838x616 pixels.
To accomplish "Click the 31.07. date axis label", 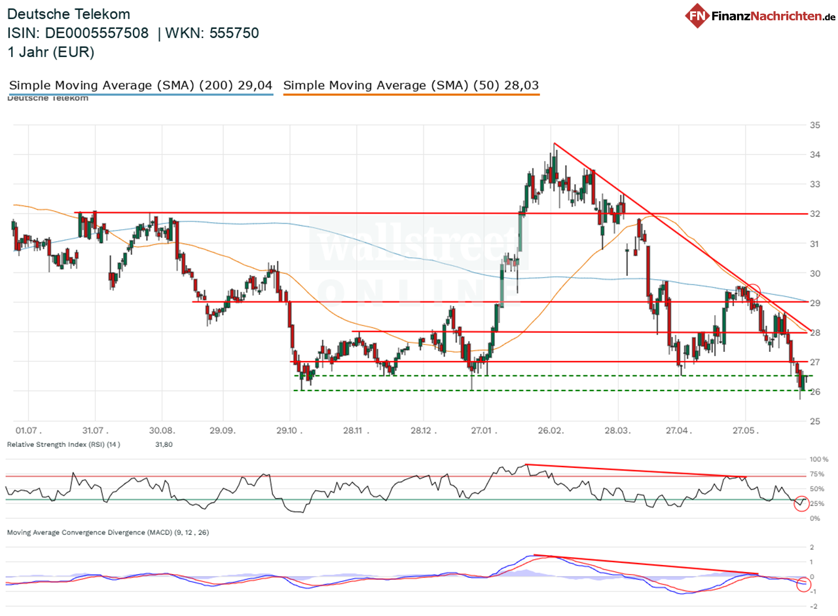I will (x=94, y=431).
